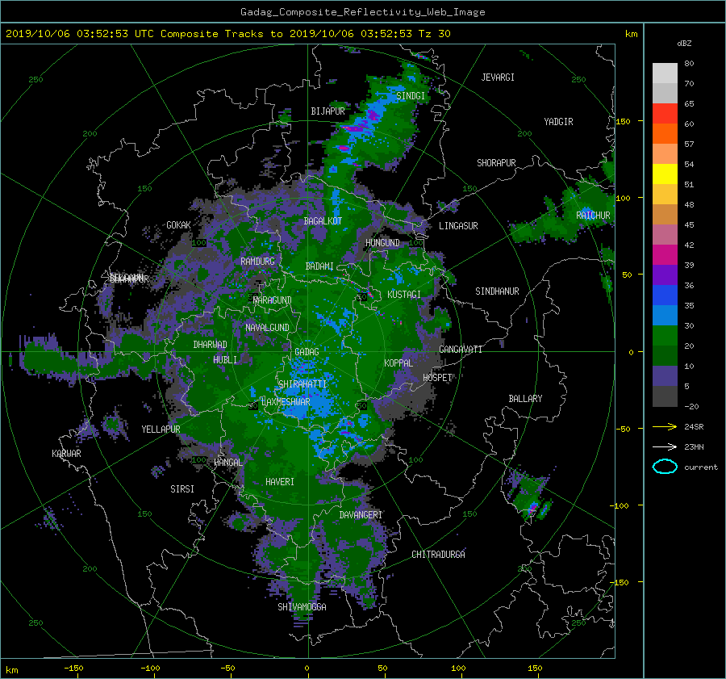
Task: Click the LINGASUR city label
Action: pyautogui.click(x=458, y=226)
